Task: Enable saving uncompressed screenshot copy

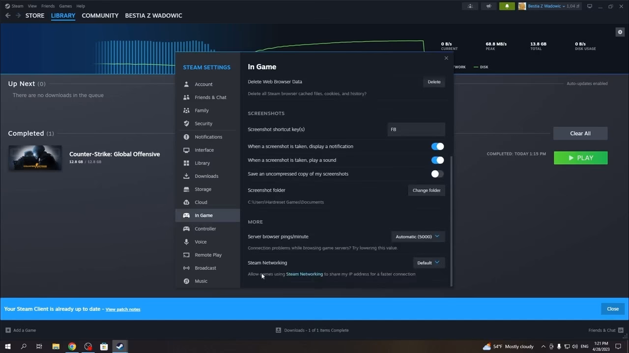Action: point(437,174)
